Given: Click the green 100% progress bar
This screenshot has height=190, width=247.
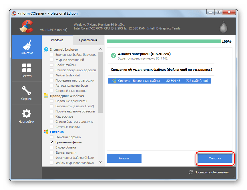Looking at the screenshot, I should coord(164,41).
